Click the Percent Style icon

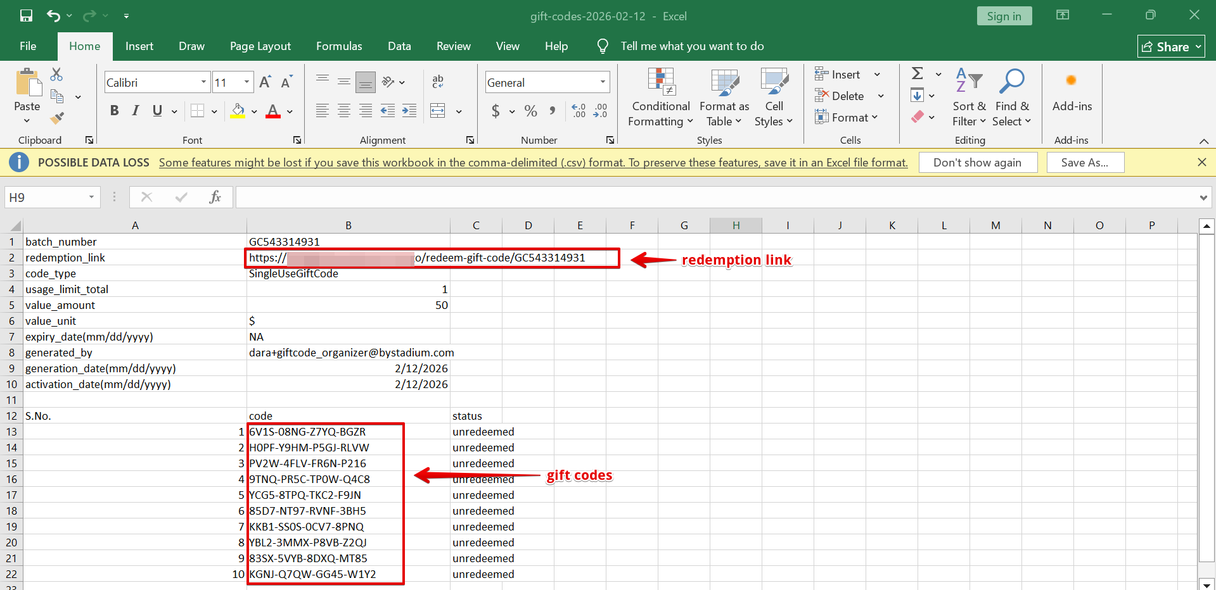click(x=530, y=111)
